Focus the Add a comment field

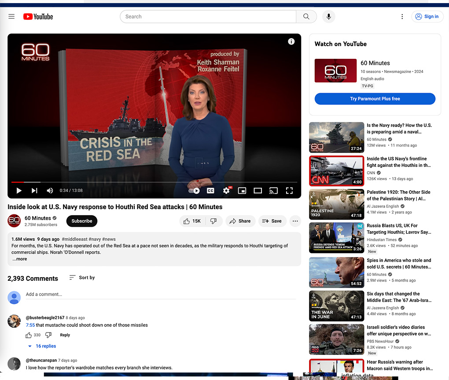[161, 295]
